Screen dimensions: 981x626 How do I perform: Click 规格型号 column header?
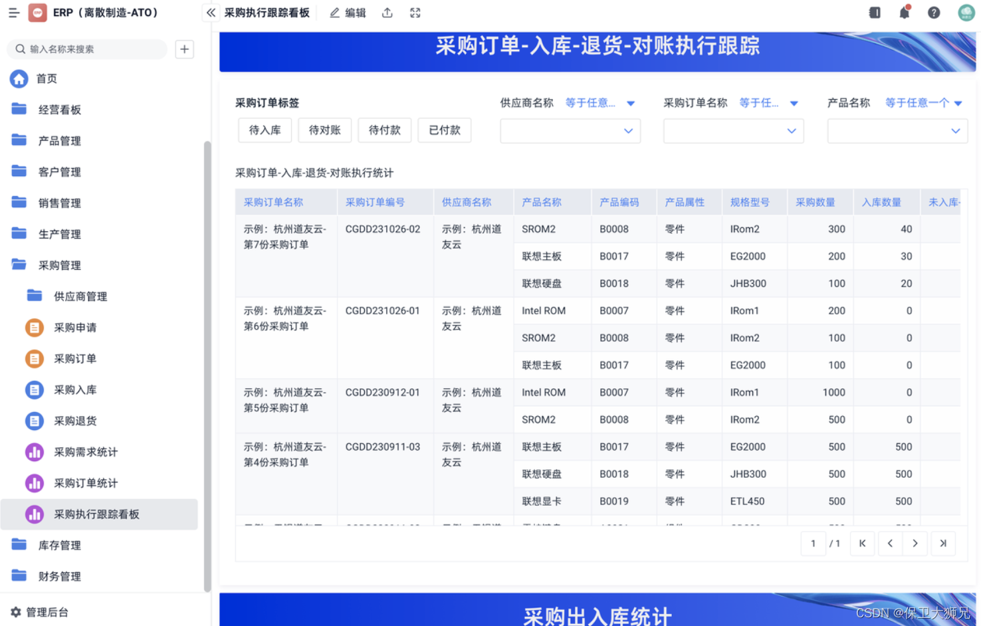click(754, 202)
